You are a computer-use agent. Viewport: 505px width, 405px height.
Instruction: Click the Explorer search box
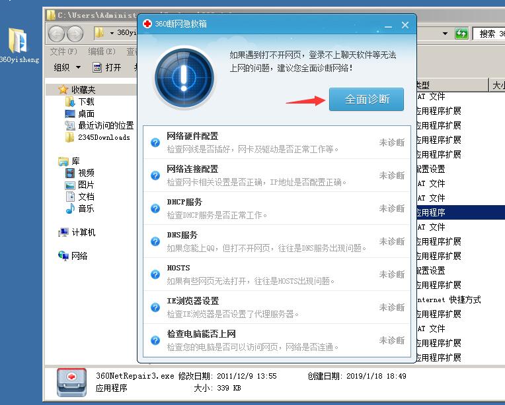point(488,34)
